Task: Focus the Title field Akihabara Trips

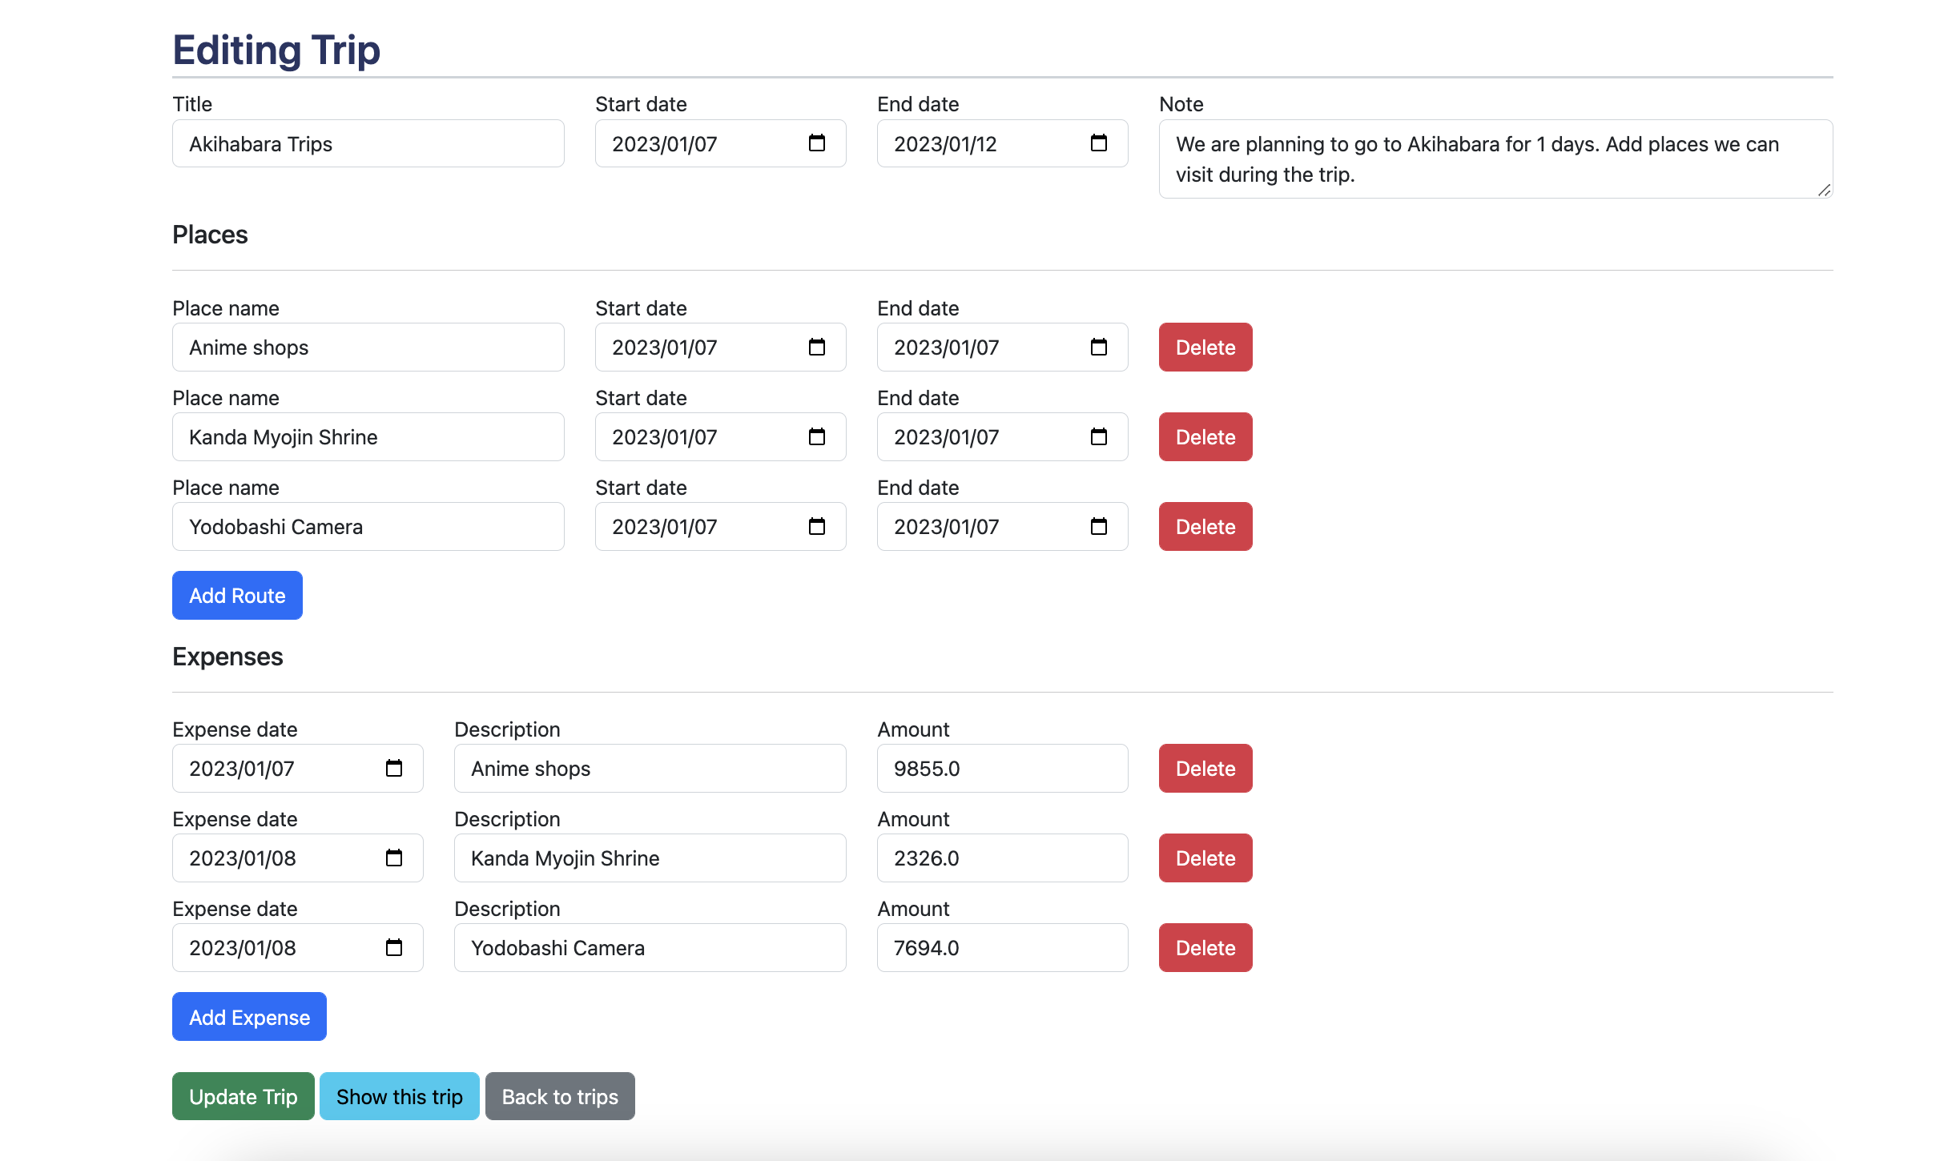Action: (368, 144)
